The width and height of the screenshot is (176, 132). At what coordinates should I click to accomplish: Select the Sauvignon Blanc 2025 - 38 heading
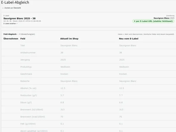(x=19, y=19)
